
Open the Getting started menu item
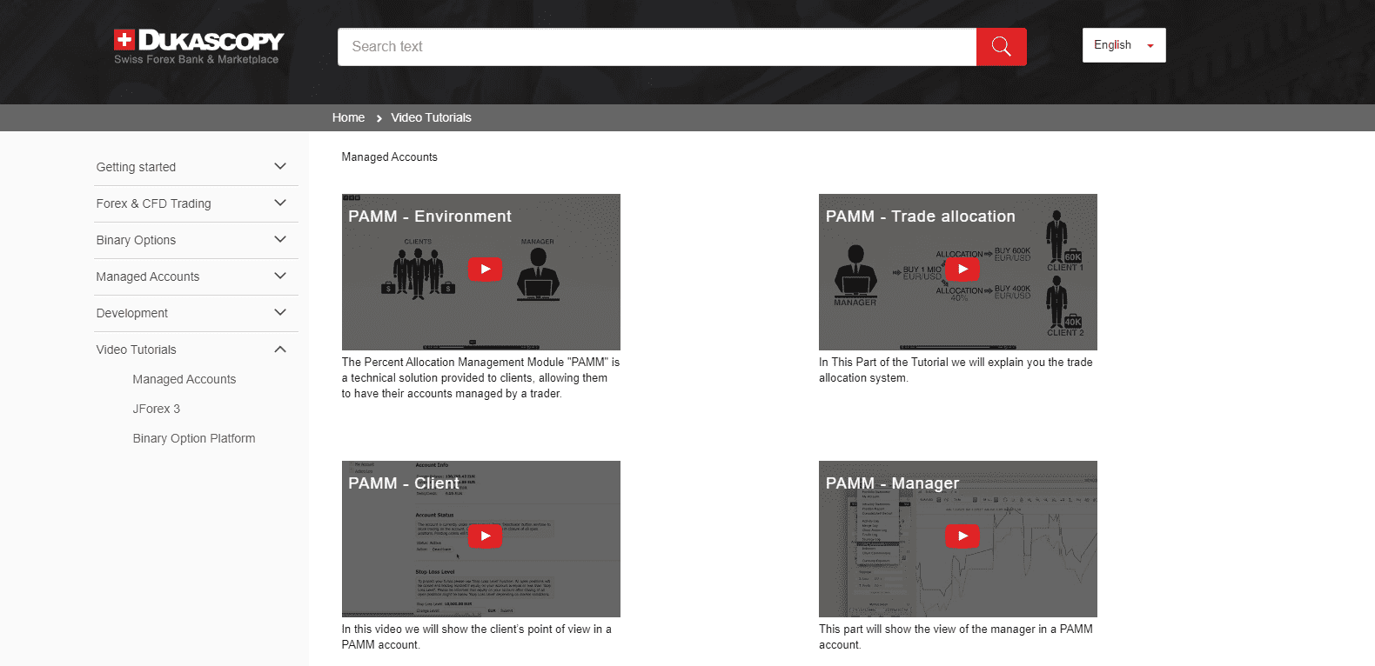click(x=136, y=167)
